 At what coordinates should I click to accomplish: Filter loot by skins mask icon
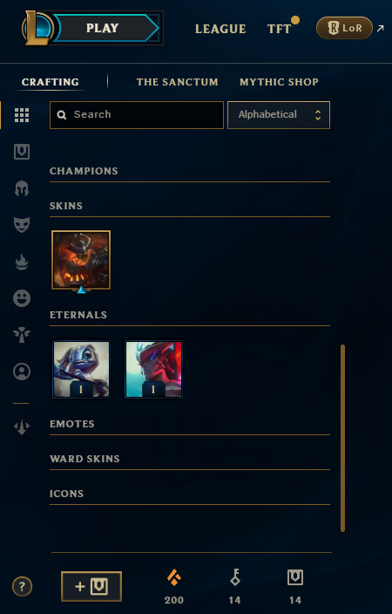tap(22, 225)
